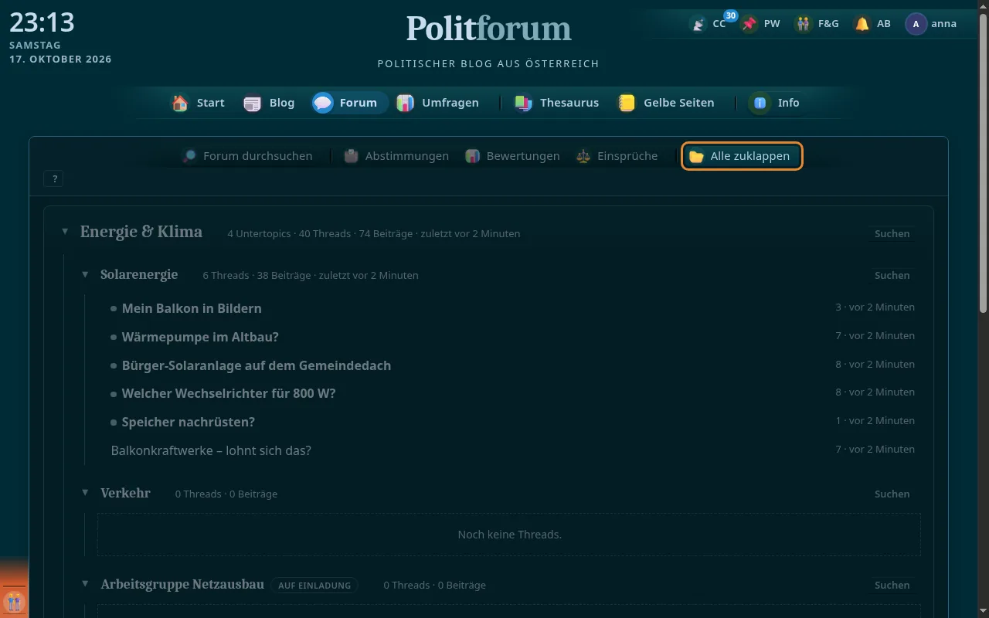Open the F&G people icon
The image size is (989, 618).
pos(804,24)
